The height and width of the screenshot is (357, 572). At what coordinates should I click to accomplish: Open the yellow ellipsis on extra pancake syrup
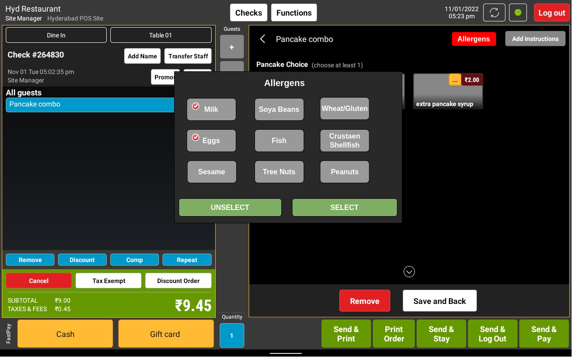tap(455, 80)
